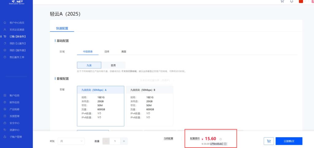
Task: Increase quantity with the plus button
Action: click(124, 141)
